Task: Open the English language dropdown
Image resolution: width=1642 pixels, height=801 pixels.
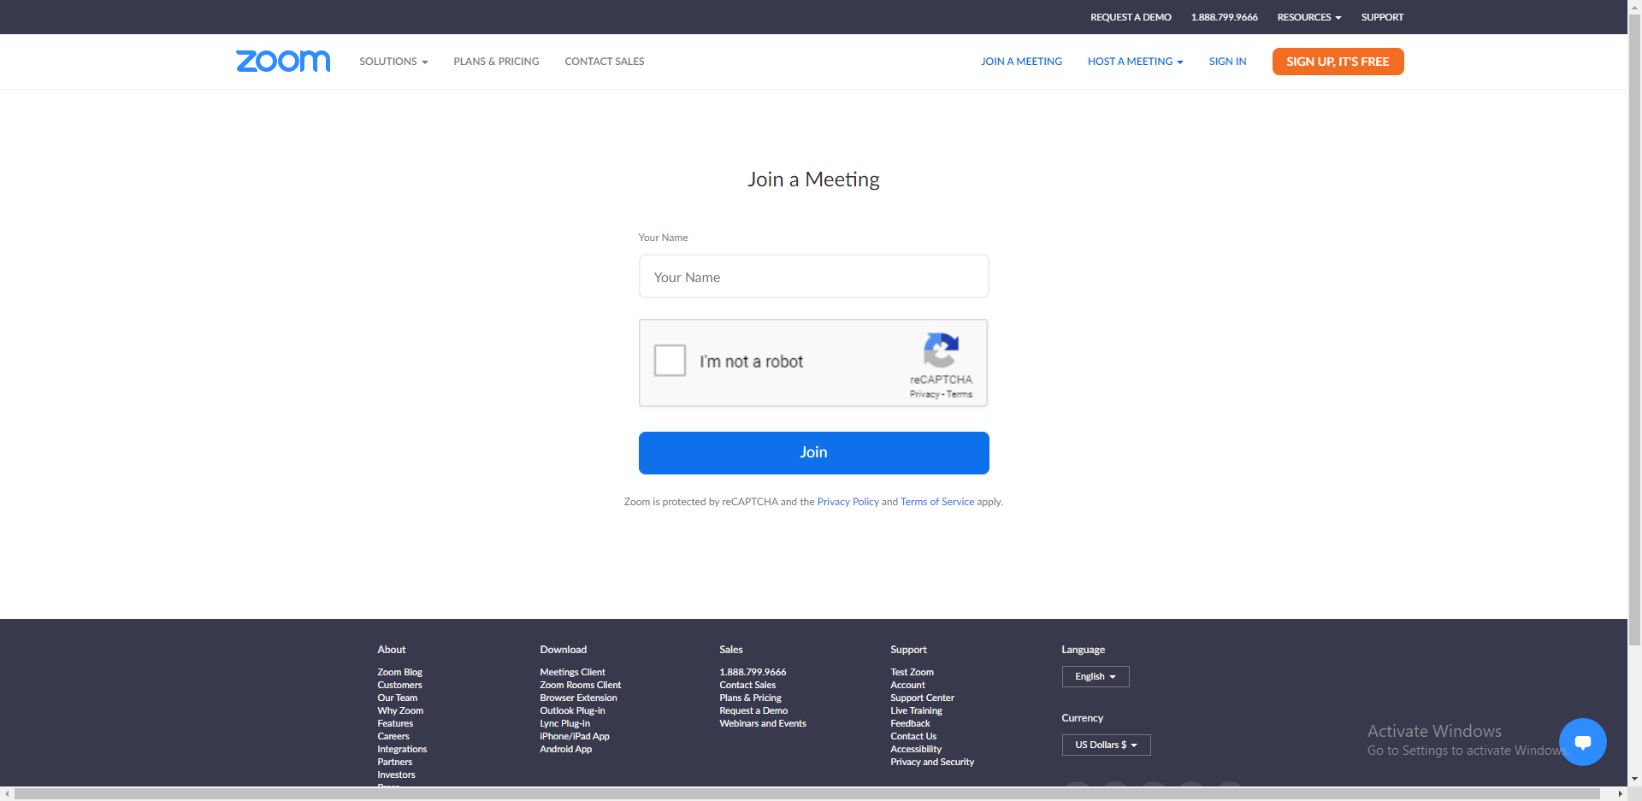Action: 1096,676
